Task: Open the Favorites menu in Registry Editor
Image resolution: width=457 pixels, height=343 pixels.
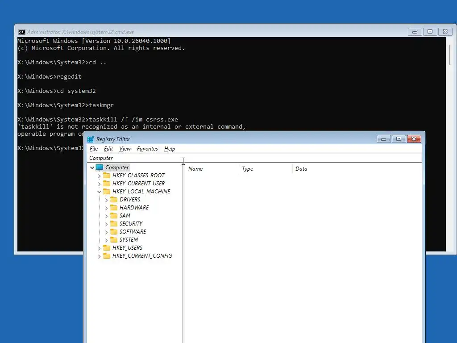Action: [x=147, y=149]
